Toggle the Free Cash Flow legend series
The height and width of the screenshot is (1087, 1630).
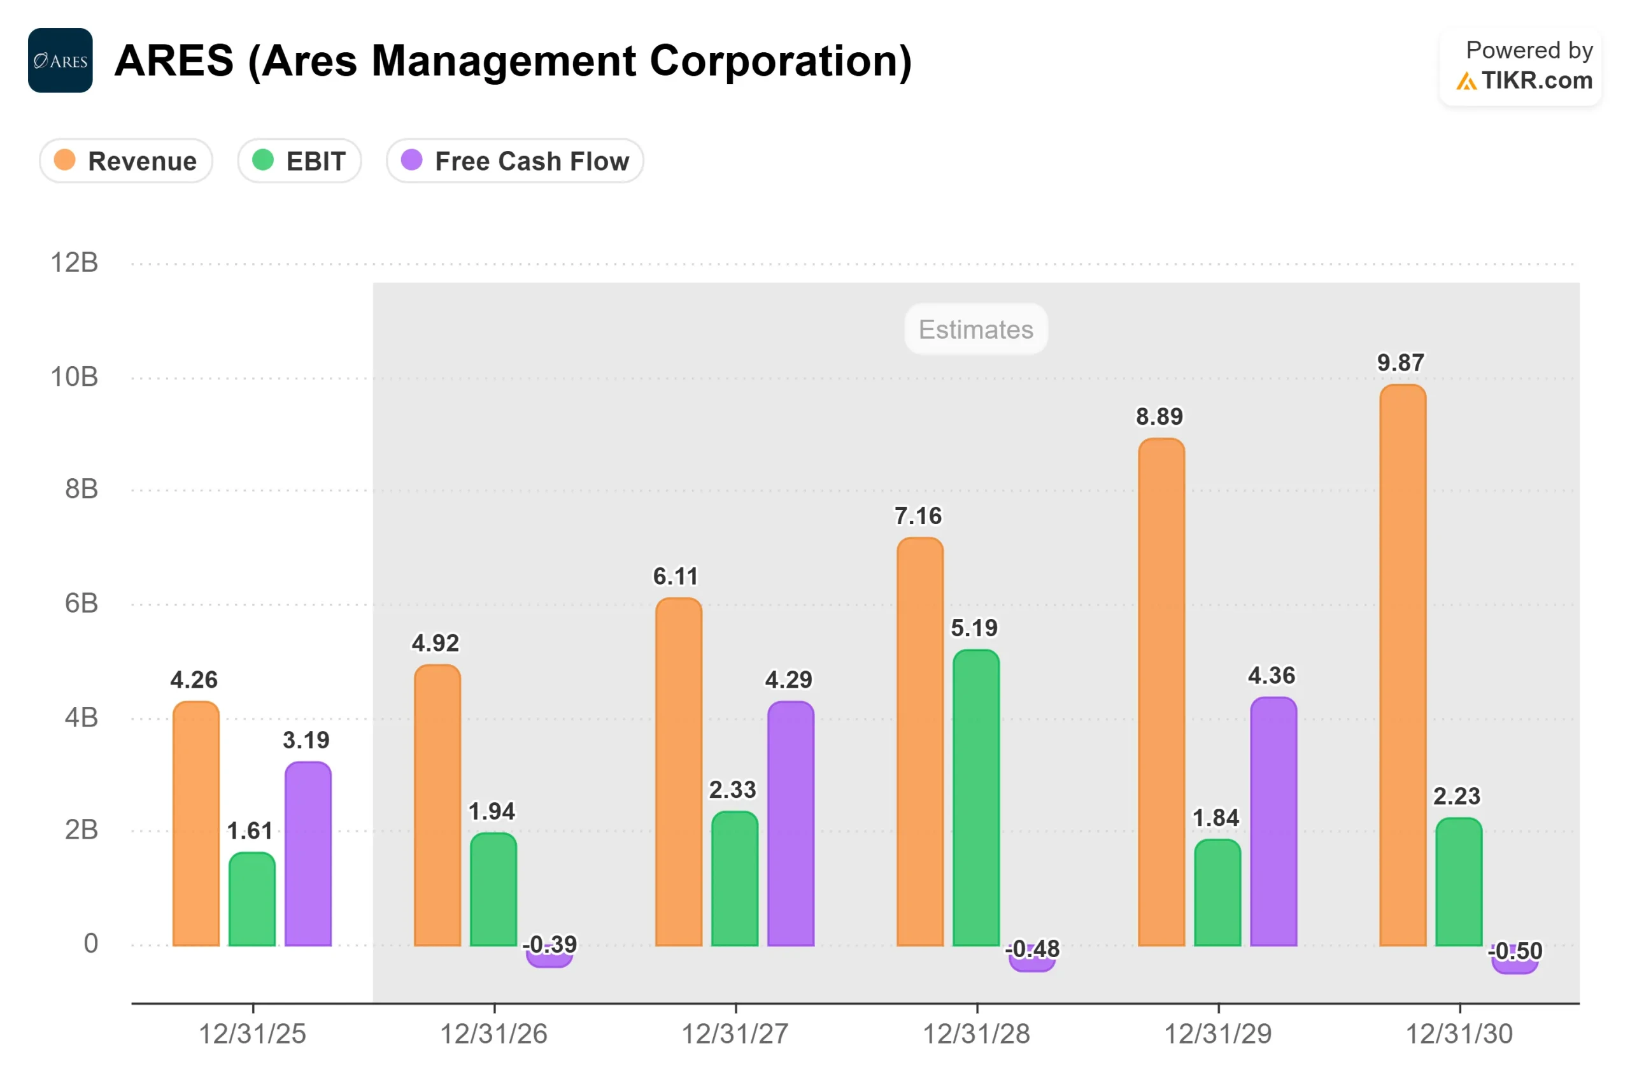click(515, 161)
